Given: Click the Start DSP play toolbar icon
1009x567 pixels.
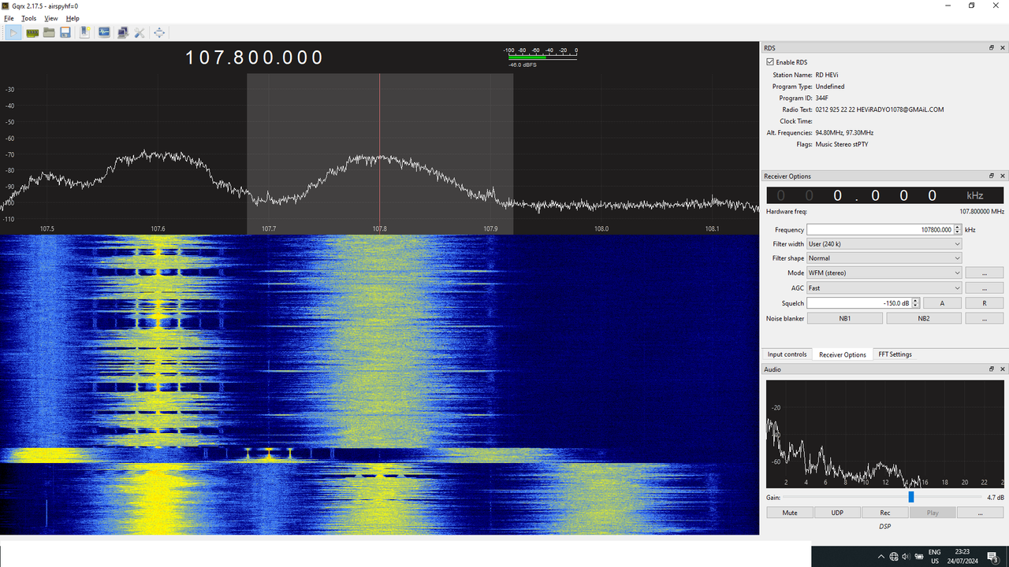Looking at the screenshot, I should pos(13,32).
